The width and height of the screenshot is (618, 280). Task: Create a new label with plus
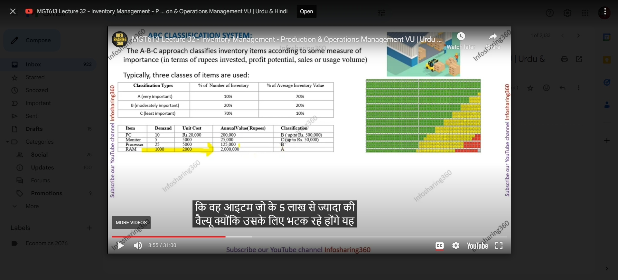click(x=89, y=228)
